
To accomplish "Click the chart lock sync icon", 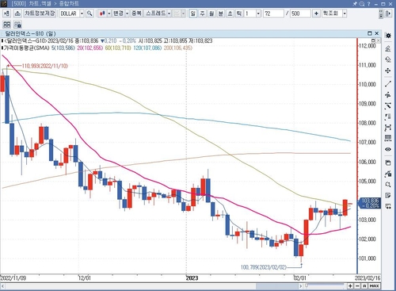I will pos(17,25).
